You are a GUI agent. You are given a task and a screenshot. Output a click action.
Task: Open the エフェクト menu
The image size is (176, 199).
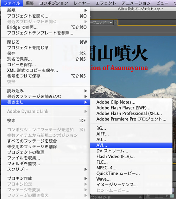point(106,3)
